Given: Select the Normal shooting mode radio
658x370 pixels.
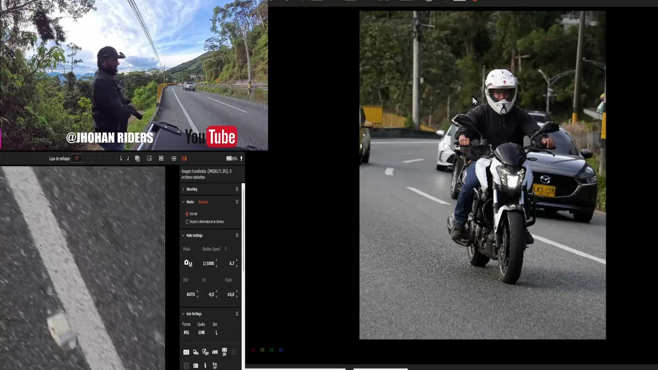Looking at the screenshot, I should click(x=187, y=214).
